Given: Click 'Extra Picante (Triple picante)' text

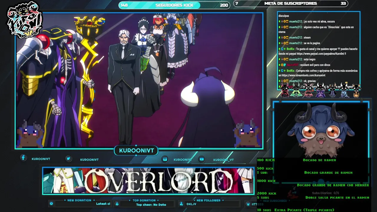Looking at the screenshot, I should point(304,210).
